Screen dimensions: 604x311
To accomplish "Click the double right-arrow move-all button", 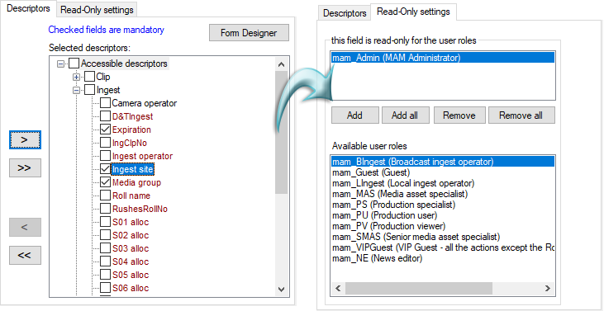I will click(25, 168).
